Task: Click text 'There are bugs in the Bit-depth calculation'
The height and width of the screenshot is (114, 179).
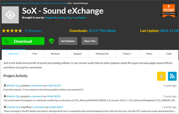Action: coord(90,111)
